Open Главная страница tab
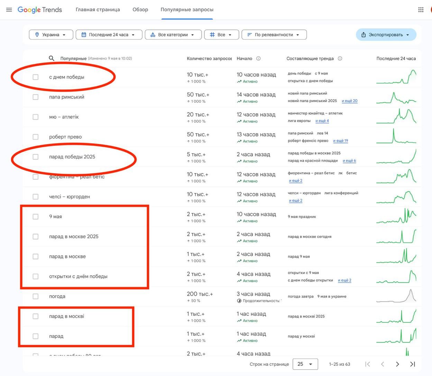This screenshot has width=432, height=376. point(98,10)
